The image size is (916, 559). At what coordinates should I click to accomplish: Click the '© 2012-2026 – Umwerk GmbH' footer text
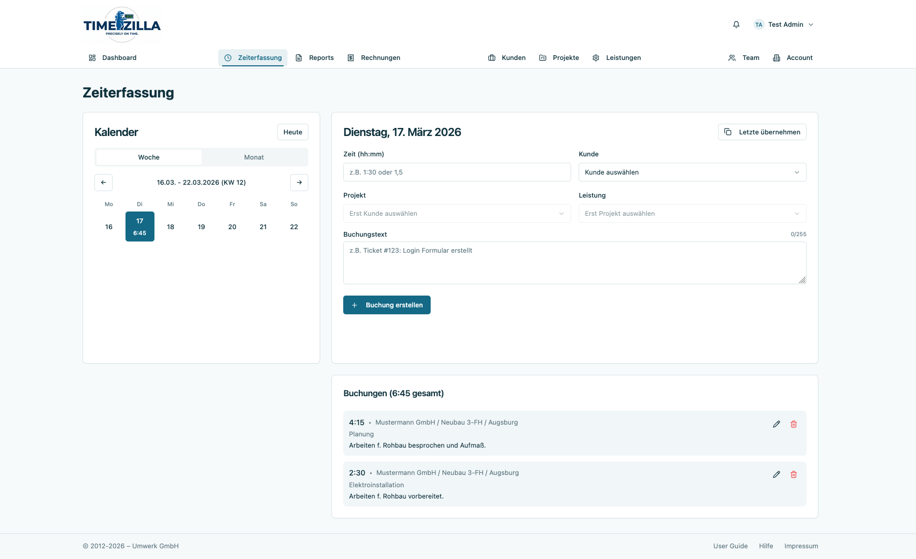tap(131, 546)
